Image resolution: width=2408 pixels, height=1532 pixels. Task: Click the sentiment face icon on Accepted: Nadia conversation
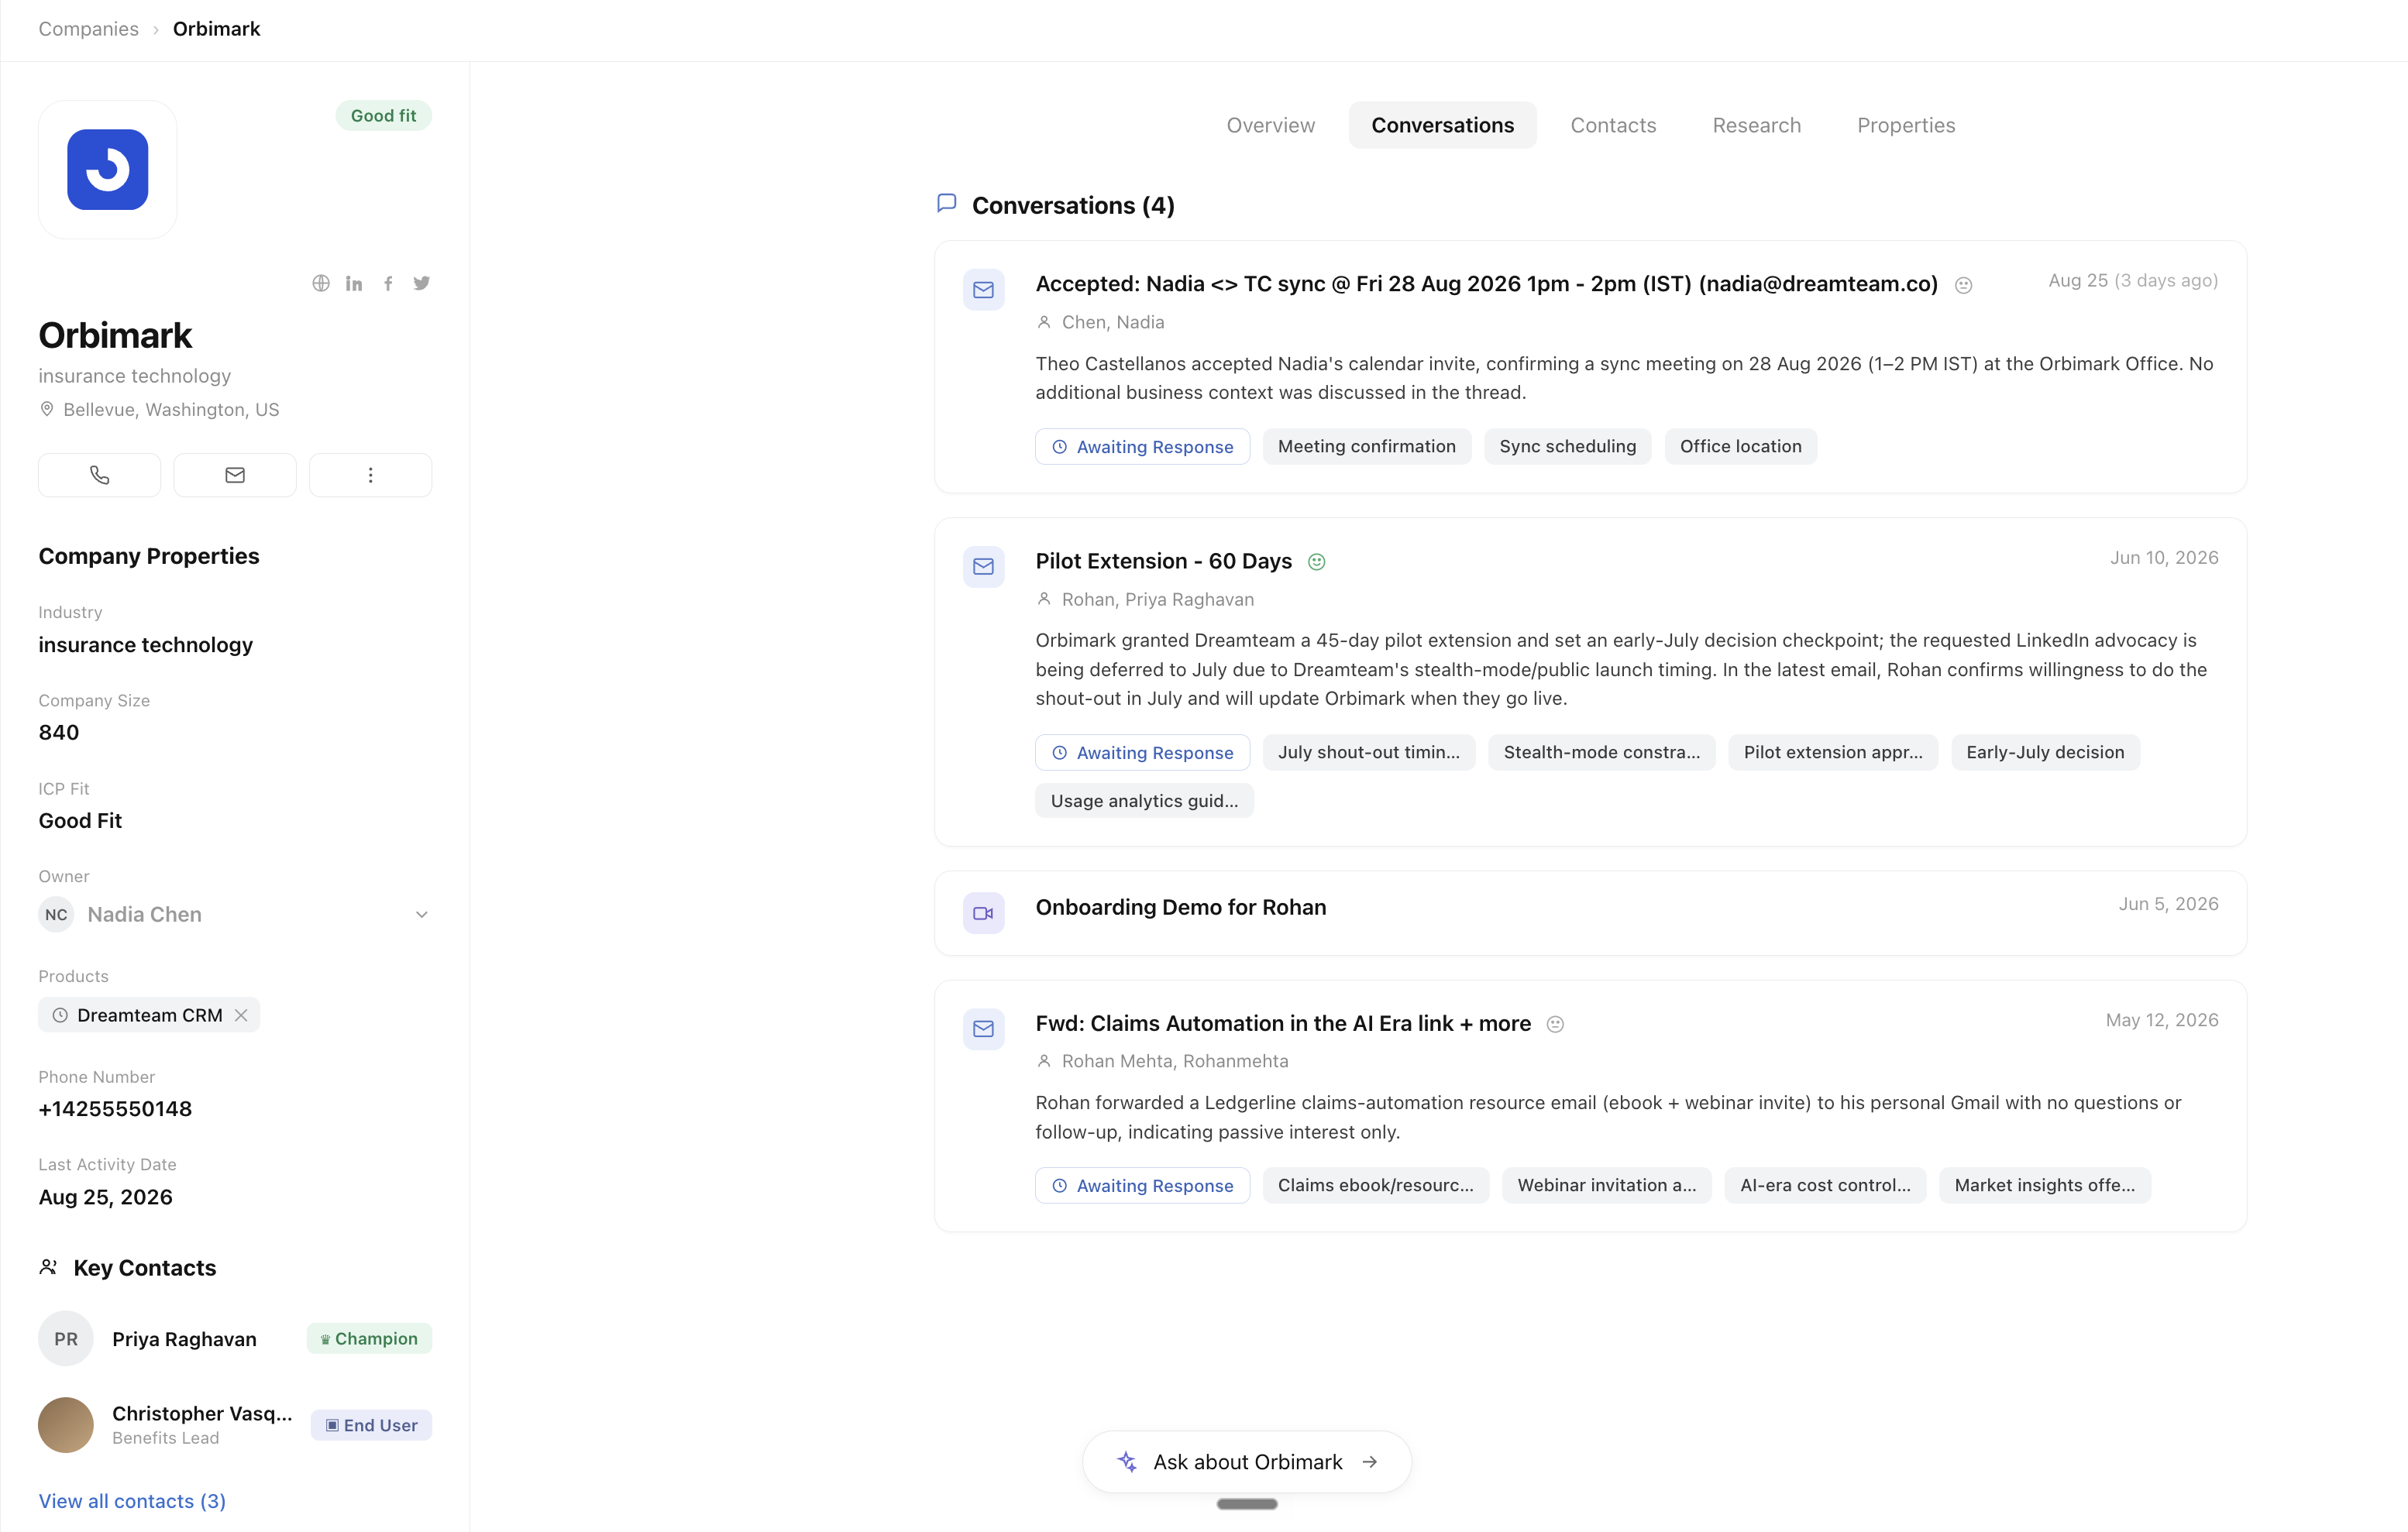coord(1964,286)
